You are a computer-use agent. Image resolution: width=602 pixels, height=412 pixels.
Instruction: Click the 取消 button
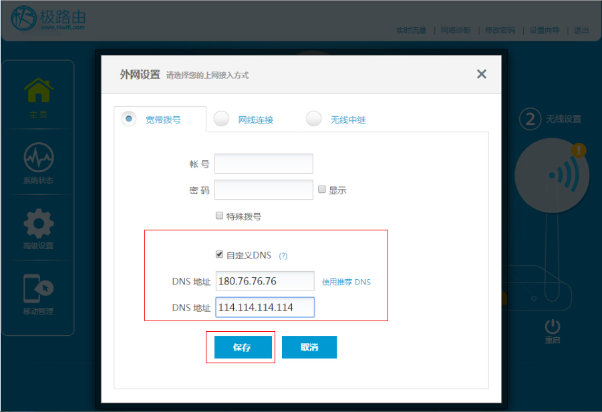point(309,347)
